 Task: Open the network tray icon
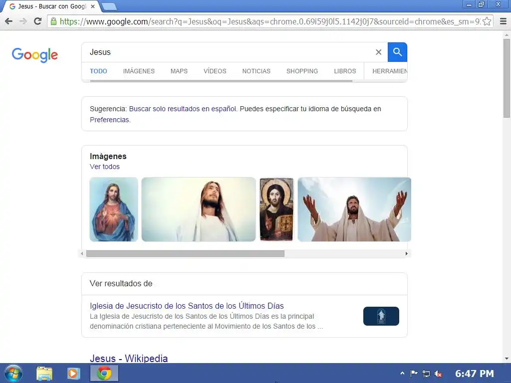click(426, 374)
